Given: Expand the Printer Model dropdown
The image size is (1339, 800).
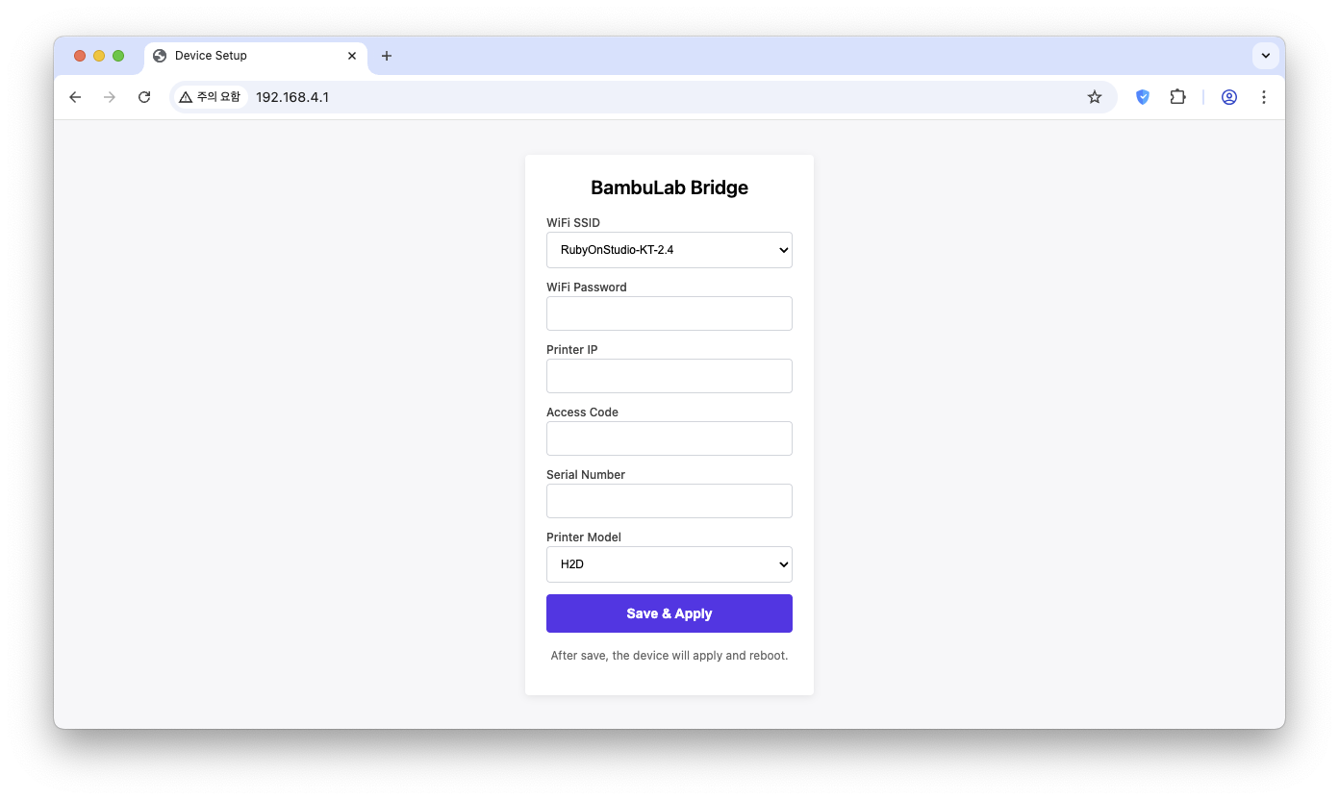Looking at the screenshot, I should [669, 564].
